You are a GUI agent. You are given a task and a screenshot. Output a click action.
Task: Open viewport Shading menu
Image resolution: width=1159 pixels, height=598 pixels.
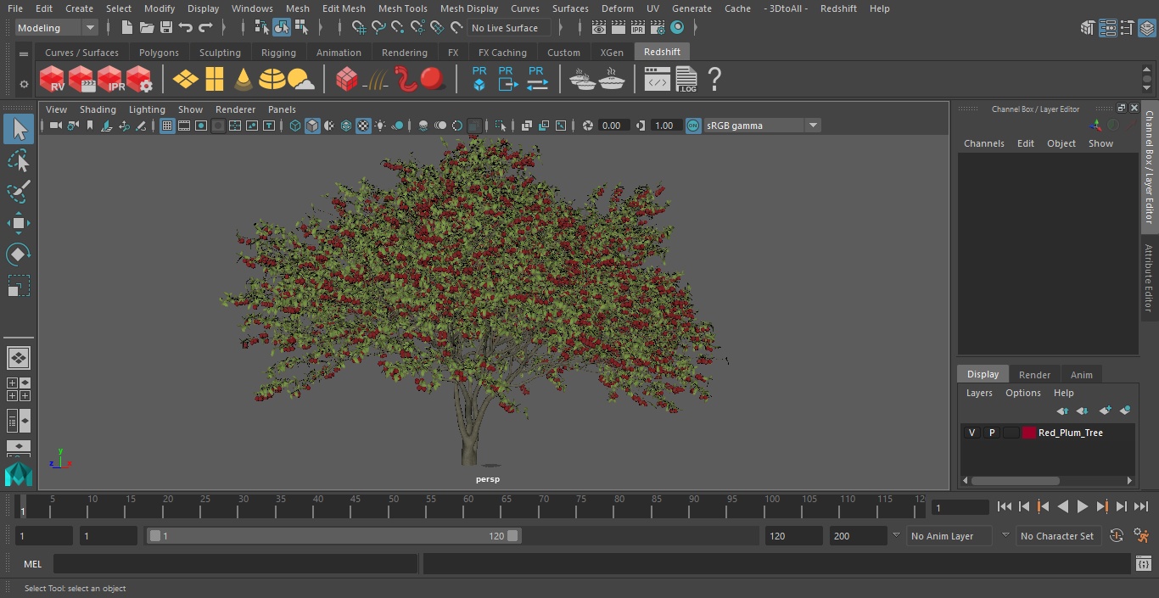(98, 109)
